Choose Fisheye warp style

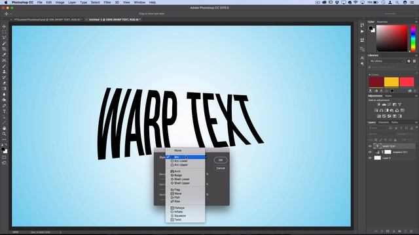pos(185,208)
